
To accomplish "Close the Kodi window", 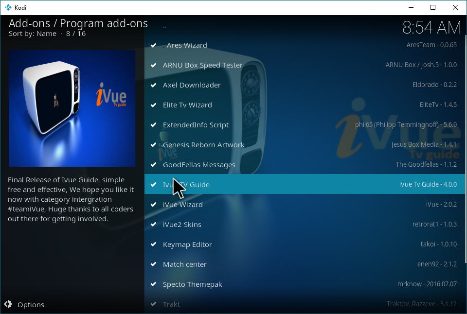I will tap(455, 7).
